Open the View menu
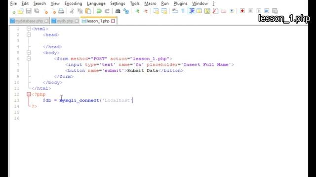Screen dimensions: 316x177 [55, 3]
